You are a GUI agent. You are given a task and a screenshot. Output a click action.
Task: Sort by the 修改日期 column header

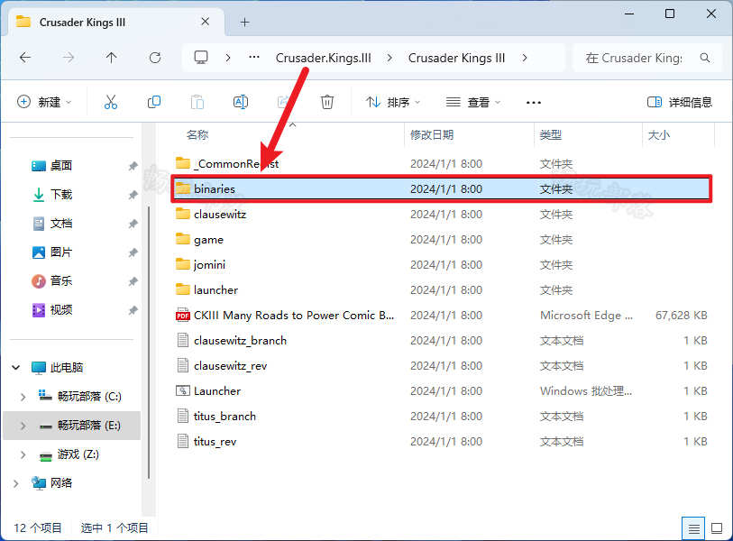432,135
